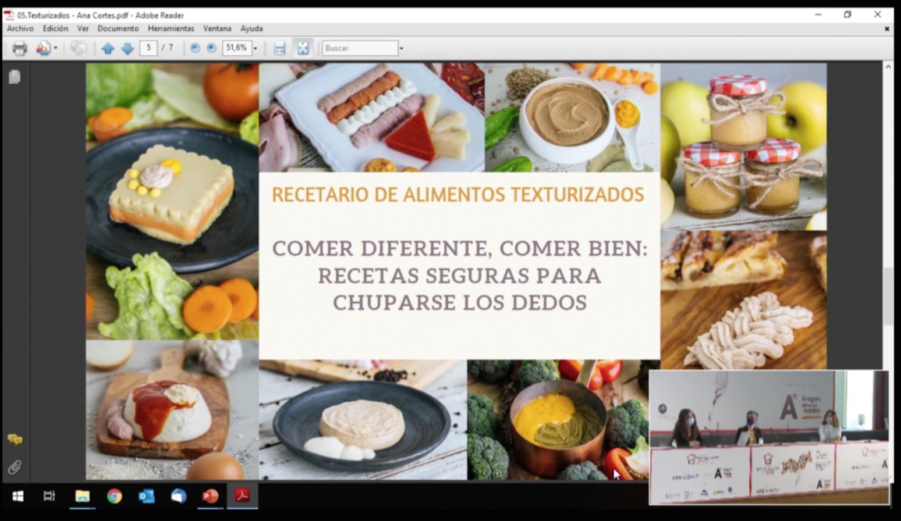Viewport: 901px width, 521px height.
Task: Click the Print icon in toolbar
Action: (20, 48)
